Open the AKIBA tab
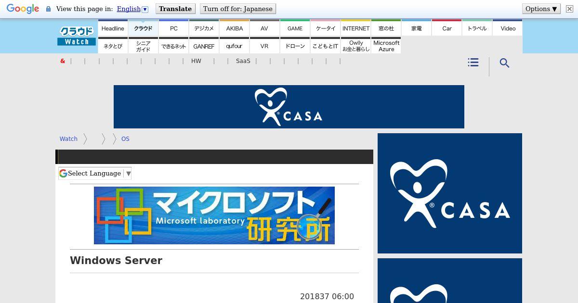578x303 pixels. 234,28
